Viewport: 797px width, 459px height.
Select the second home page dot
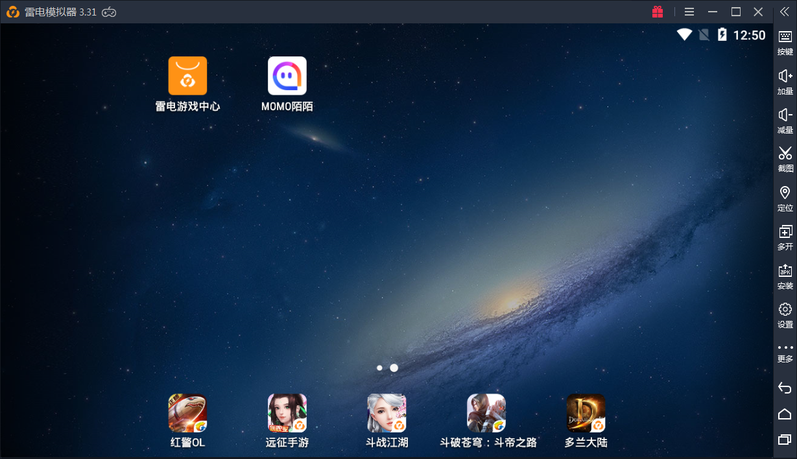[394, 368]
